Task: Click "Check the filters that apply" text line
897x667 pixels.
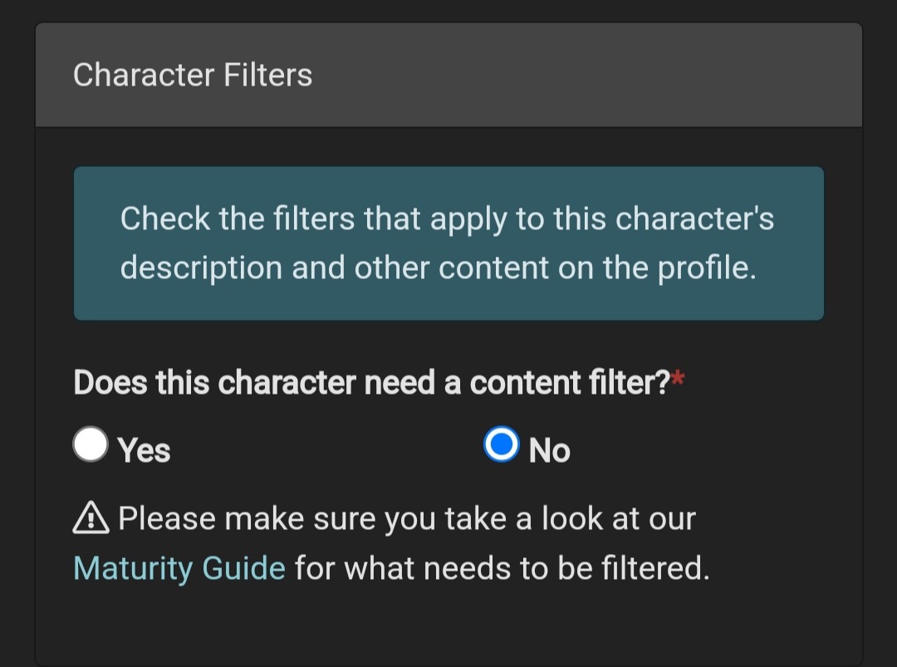Action: (x=447, y=219)
